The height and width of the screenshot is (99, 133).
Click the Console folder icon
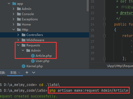19,14
